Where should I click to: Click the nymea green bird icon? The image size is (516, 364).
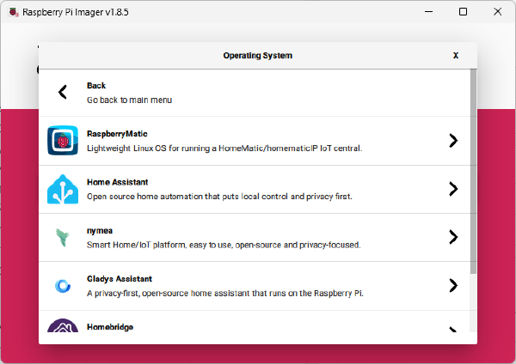(63, 238)
